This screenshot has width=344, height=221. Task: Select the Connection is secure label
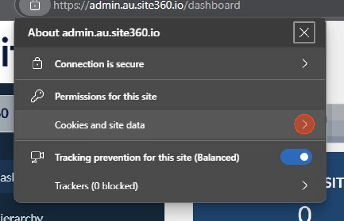tap(99, 64)
